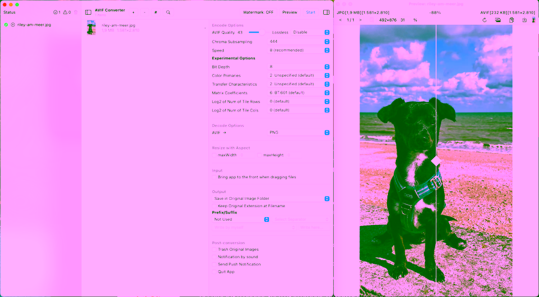The image size is (539, 297).
Task: Enable the maxHeight checkbox
Action: tap(259, 155)
